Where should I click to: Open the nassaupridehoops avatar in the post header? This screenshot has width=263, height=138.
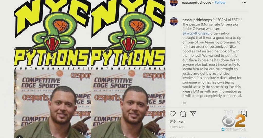point(174,3)
